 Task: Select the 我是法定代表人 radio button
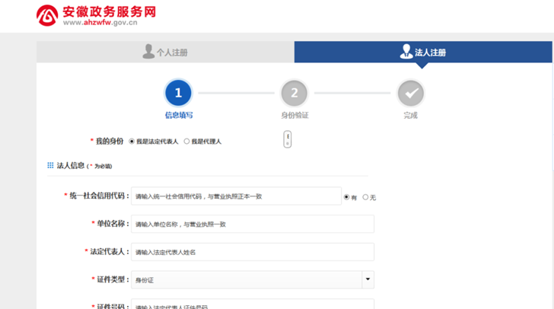(132, 141)
